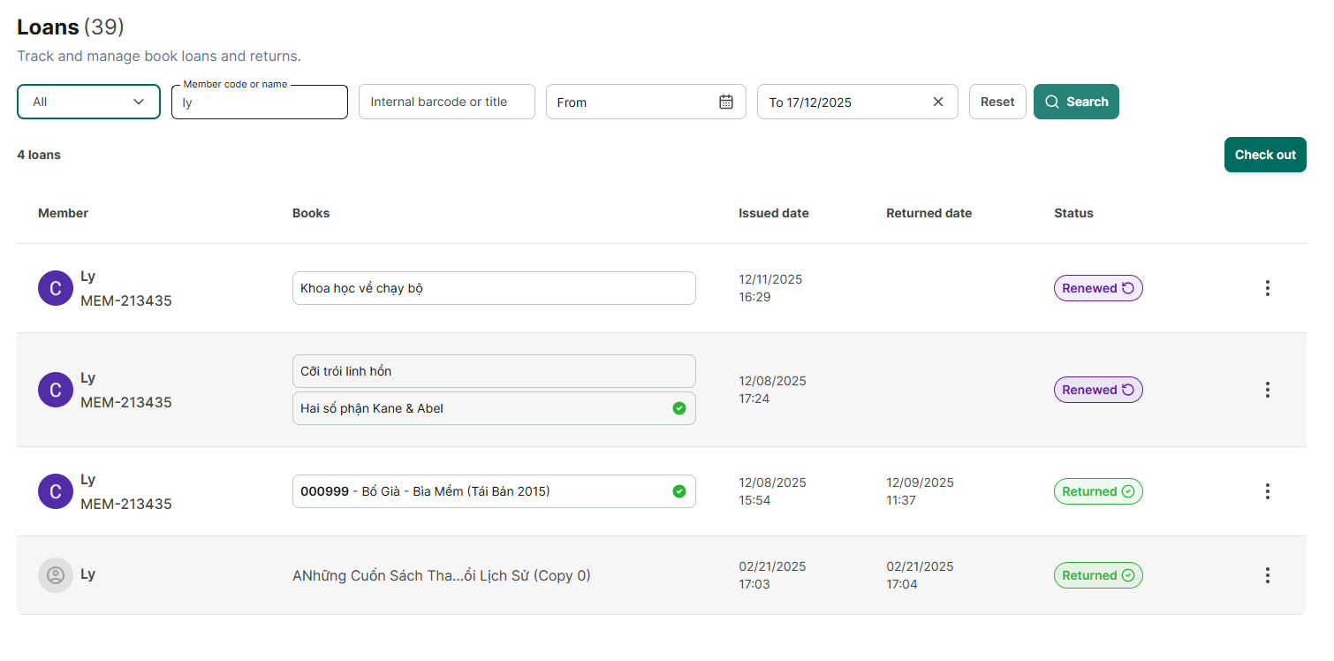Click Returned status for the Bố Già loan
The width and height of the screenshot is (1334, 661).
(1098, 491)
